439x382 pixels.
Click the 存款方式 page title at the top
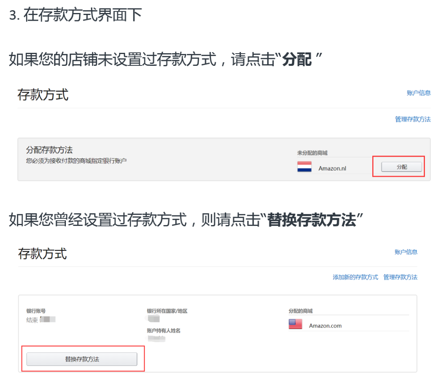click(x=43, y=94)
